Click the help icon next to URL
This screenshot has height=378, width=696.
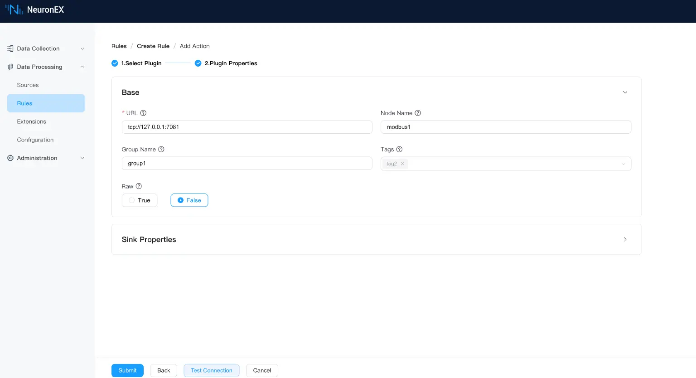point(143,113)
